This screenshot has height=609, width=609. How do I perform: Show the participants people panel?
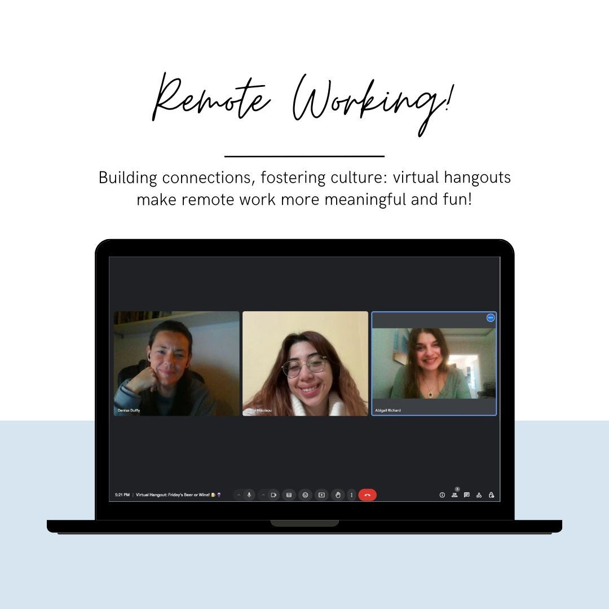454,495
